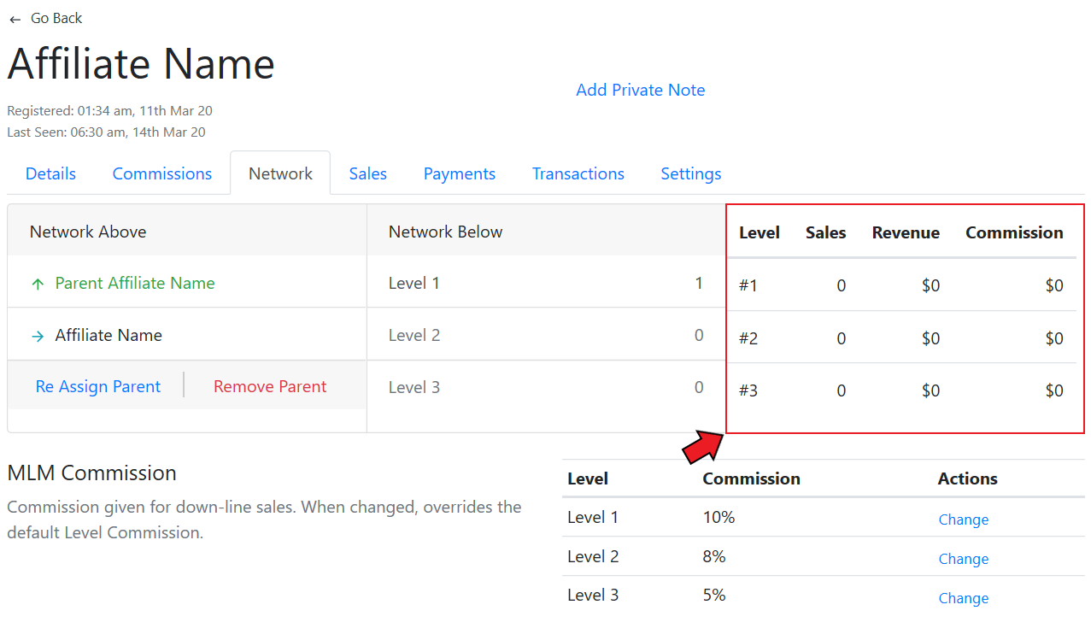1091x634 pixels.
Task: Open the affiliate Settings tab
Action: click(691, 173)
